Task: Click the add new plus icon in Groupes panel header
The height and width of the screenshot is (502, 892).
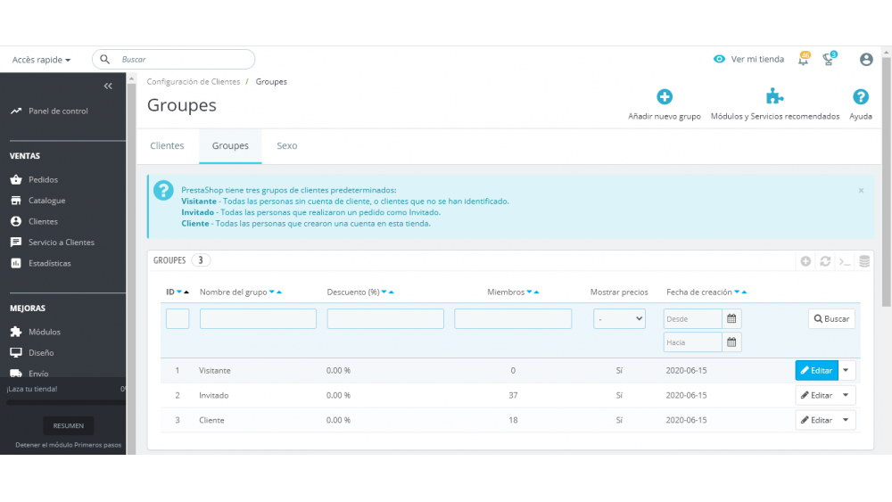Action: click(x=805, y=261)
